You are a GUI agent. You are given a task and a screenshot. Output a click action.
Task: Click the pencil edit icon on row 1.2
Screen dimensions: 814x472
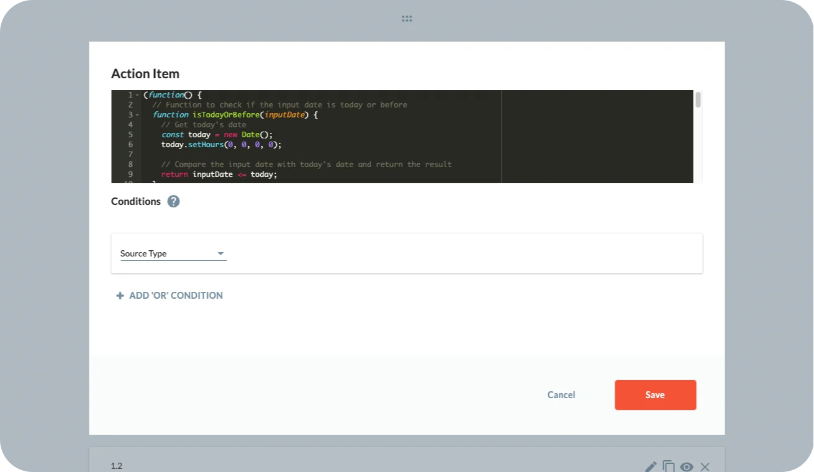point(651,466)
